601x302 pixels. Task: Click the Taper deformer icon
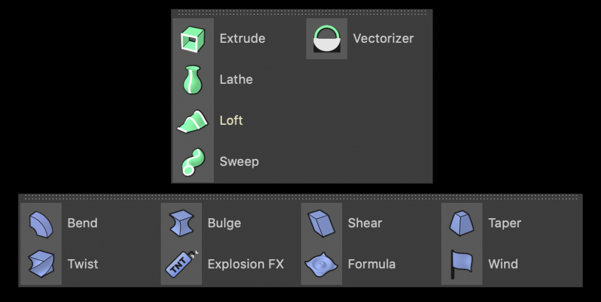(461, 223)
